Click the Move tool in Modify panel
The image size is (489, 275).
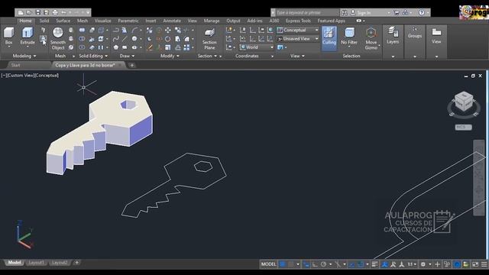coord(168,31)
